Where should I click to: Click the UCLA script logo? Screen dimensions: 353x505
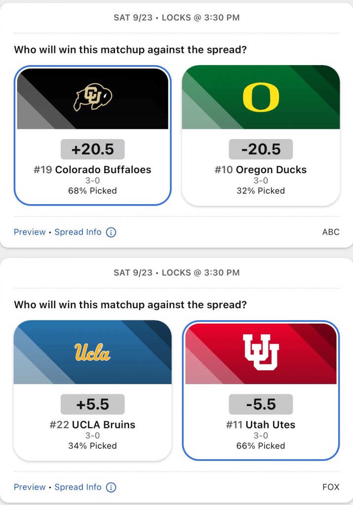click(x=93, y=352)
